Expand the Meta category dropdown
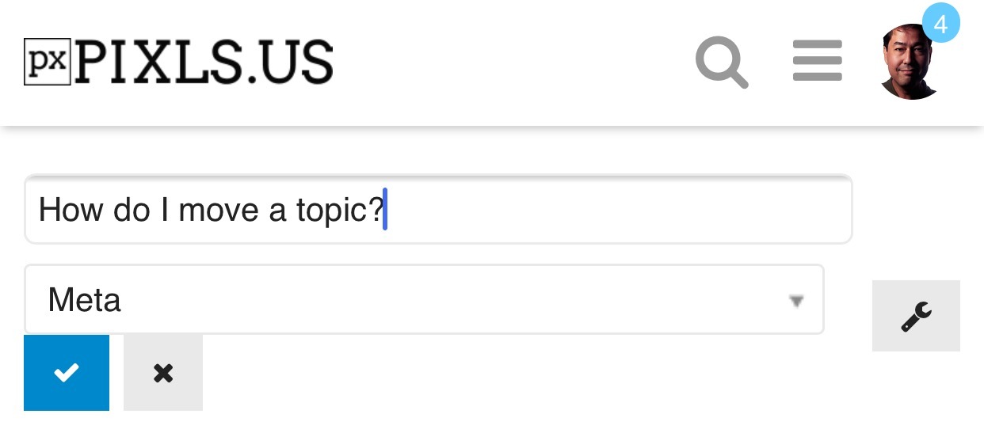984x433 pixels. [425, 299]
